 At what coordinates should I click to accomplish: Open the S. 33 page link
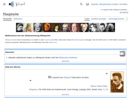coord(106,89)
